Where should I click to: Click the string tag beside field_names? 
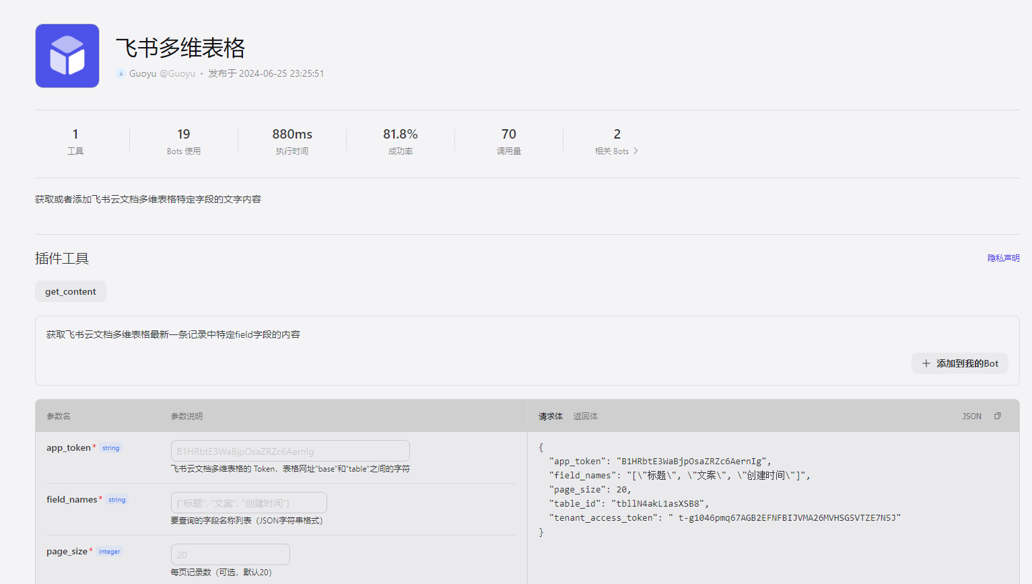coord(117,500)
